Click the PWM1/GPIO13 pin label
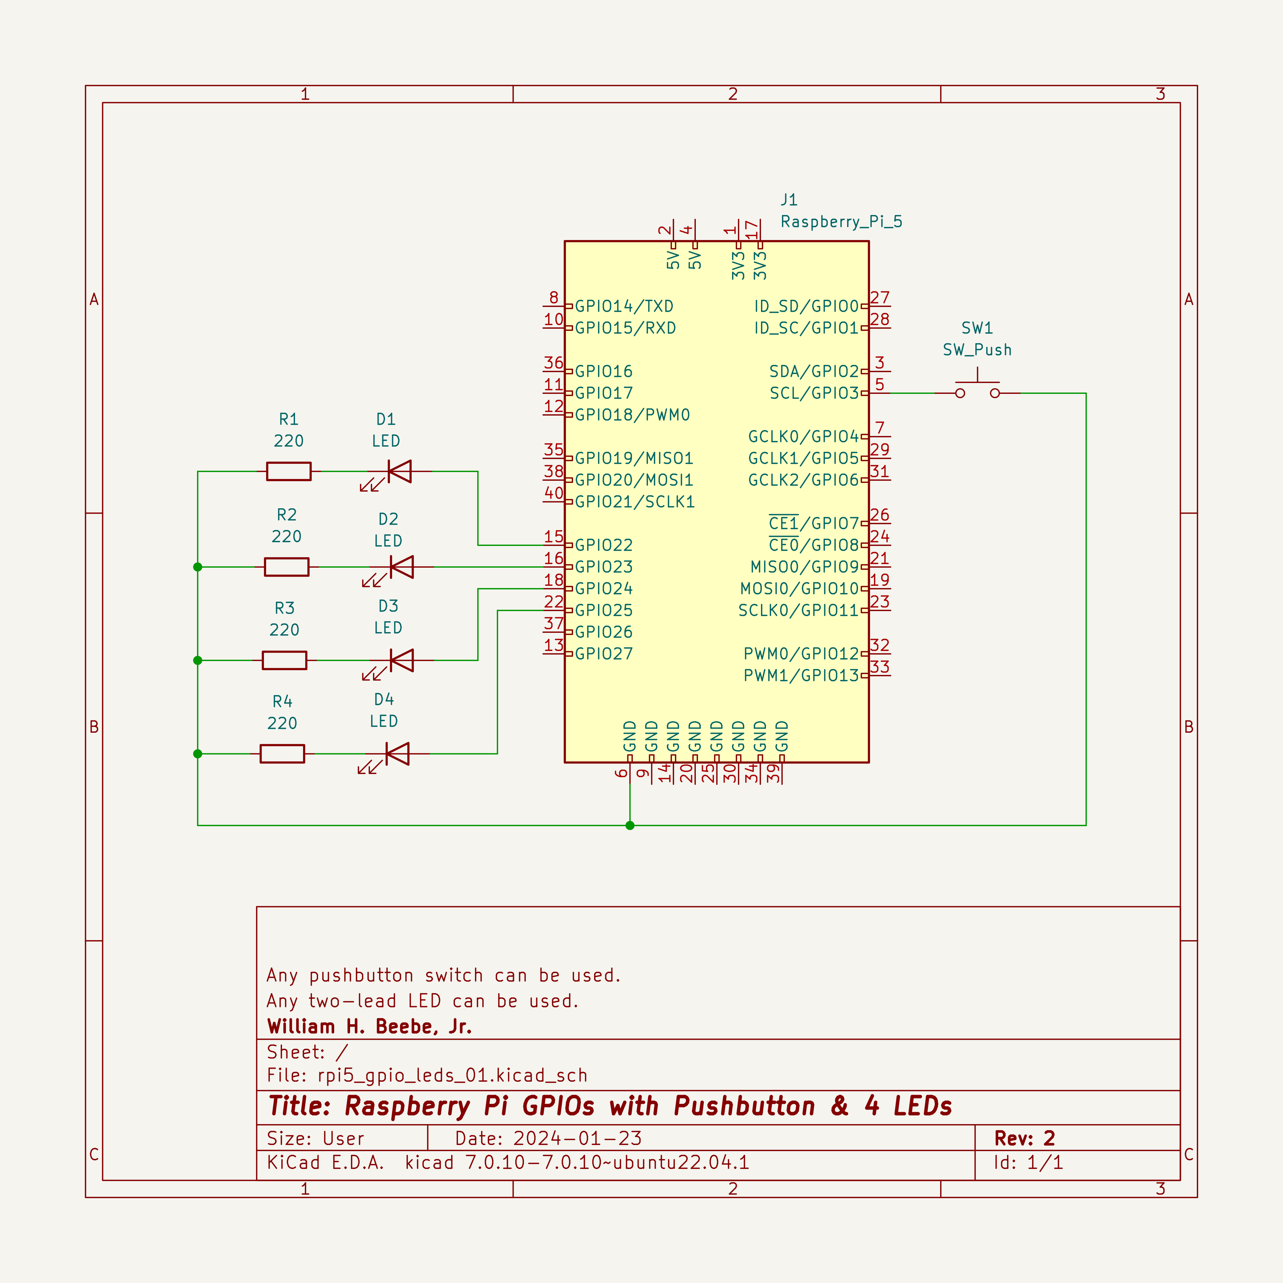Viewport: 1283px width, 1283px height. point(802,676)
